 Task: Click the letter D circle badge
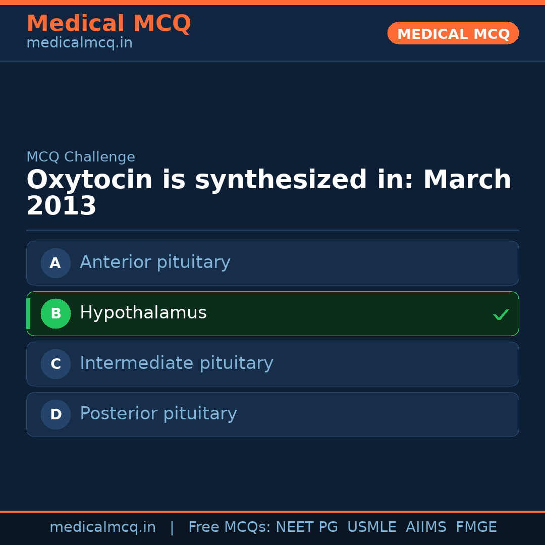[56, 414]
